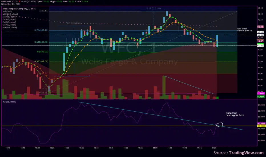The image size is (266, 157).
Task: Click the 1(42.17) Fibonacci level label
Action: (44, 11)
